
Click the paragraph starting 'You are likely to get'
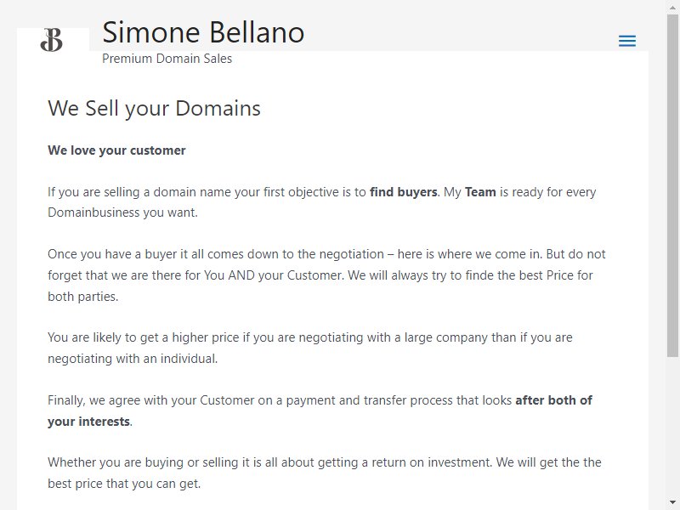click(310, 348)
